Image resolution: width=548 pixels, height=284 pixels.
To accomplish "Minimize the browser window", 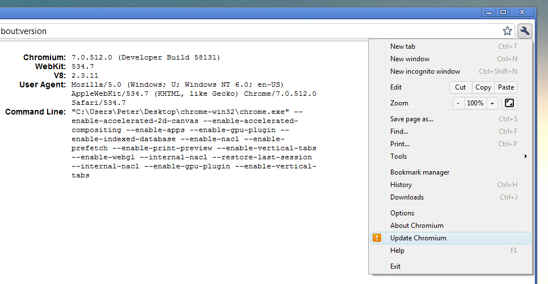I will [489, 12].
